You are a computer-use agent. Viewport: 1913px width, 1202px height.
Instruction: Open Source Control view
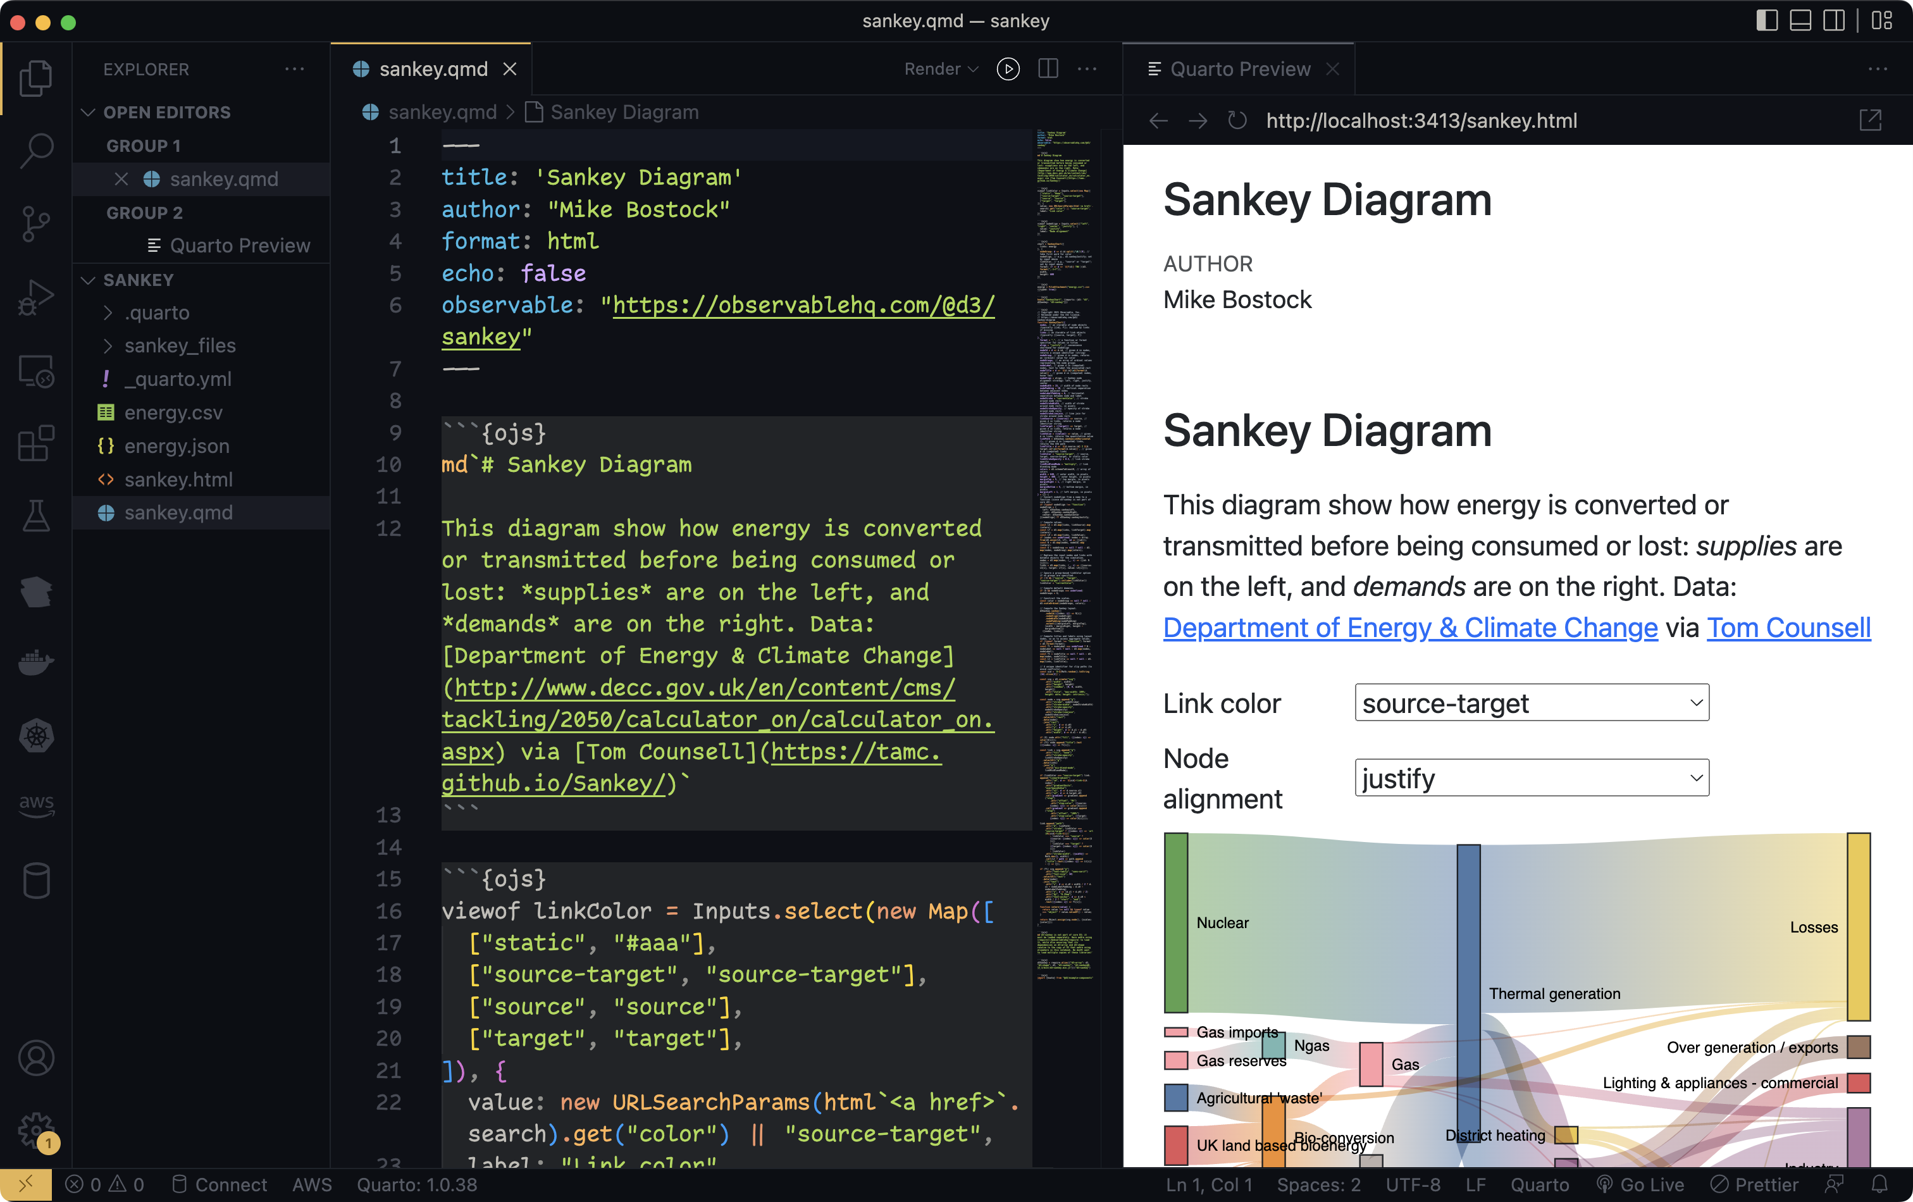tap(36, 223)
